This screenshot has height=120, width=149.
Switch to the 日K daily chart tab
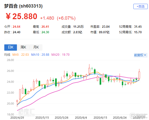coord(11,47)
